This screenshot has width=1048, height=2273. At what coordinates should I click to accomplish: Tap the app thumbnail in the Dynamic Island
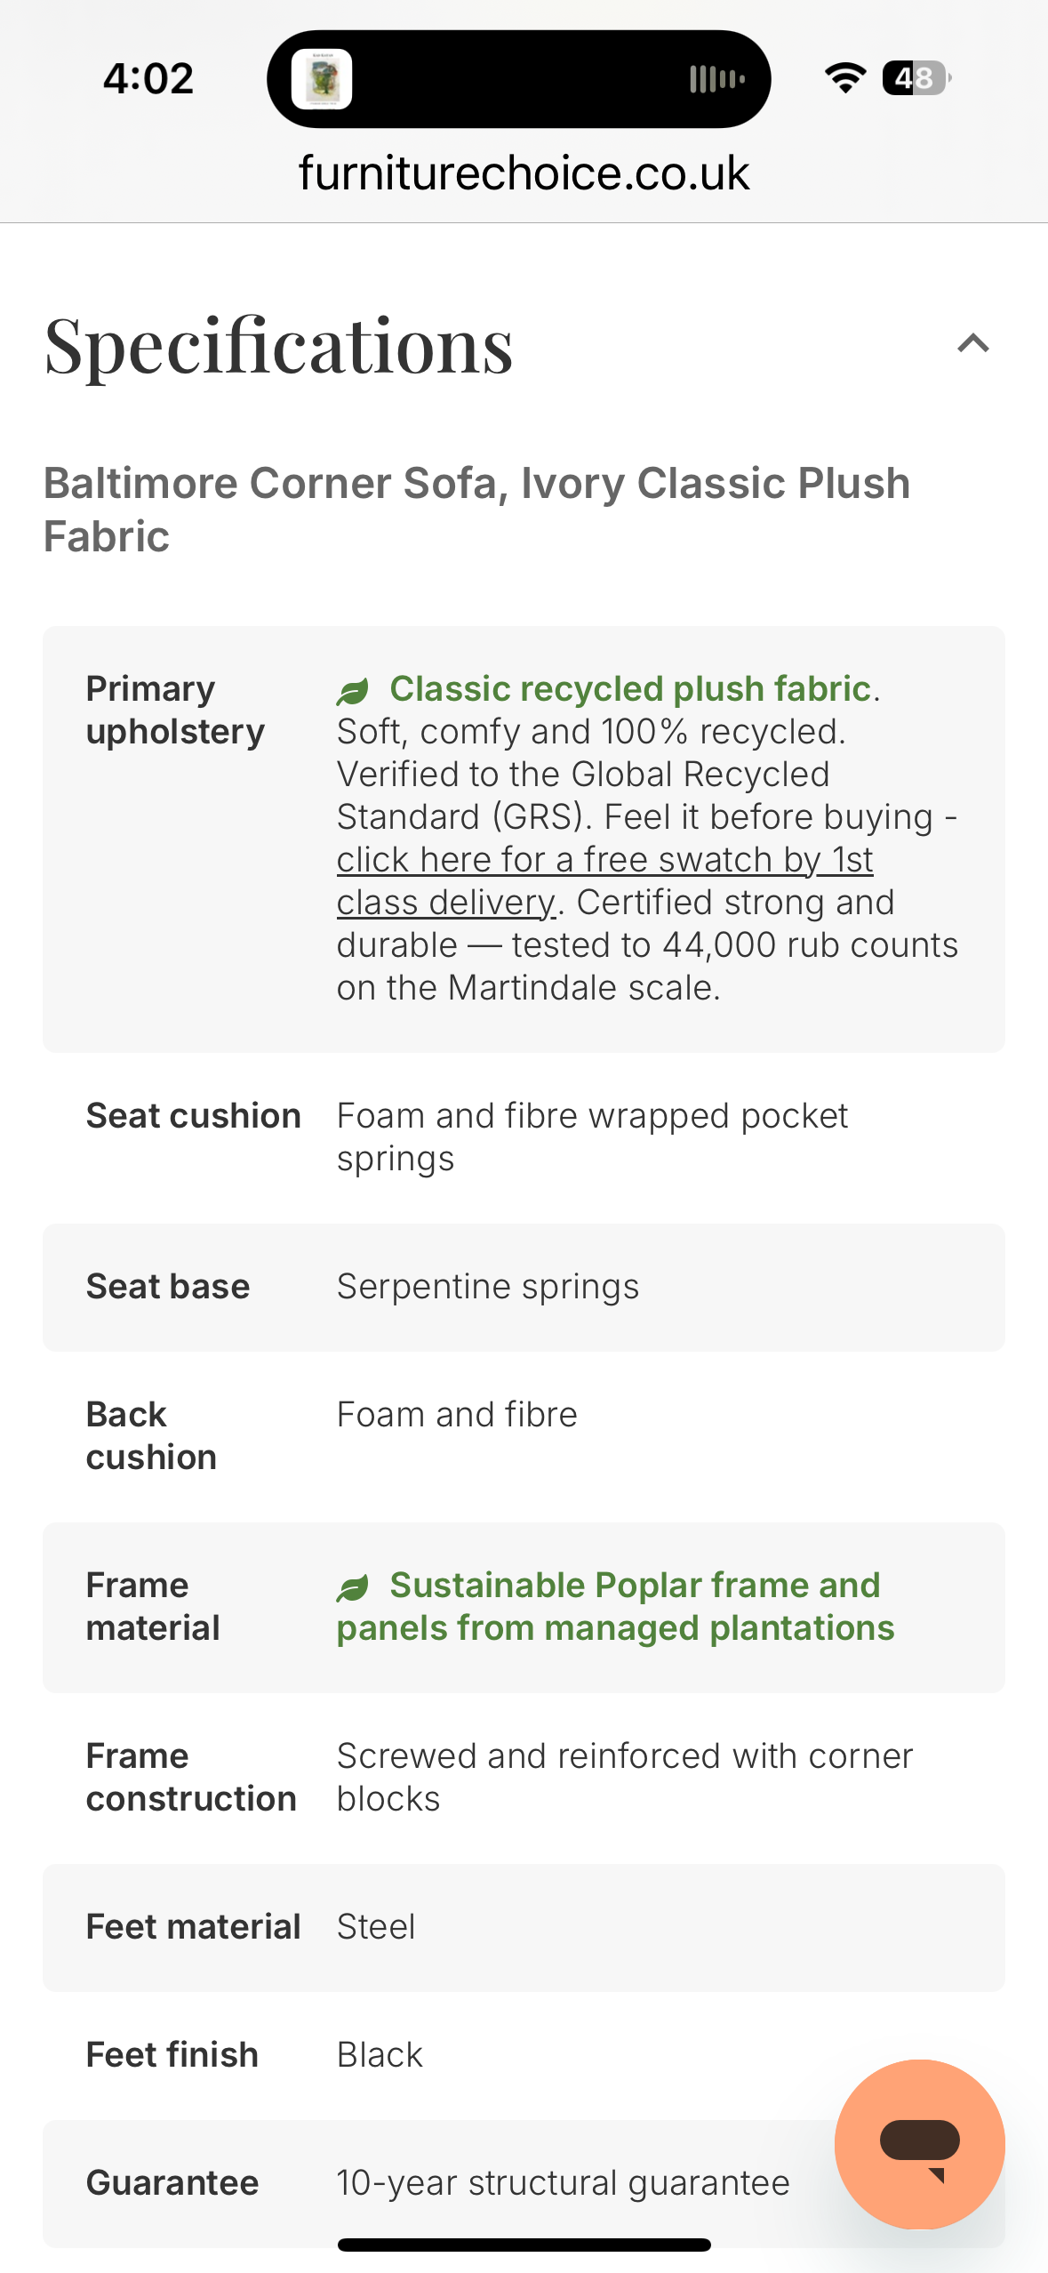322,79
